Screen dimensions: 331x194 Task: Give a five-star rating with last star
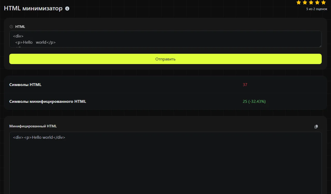(324, 3)
